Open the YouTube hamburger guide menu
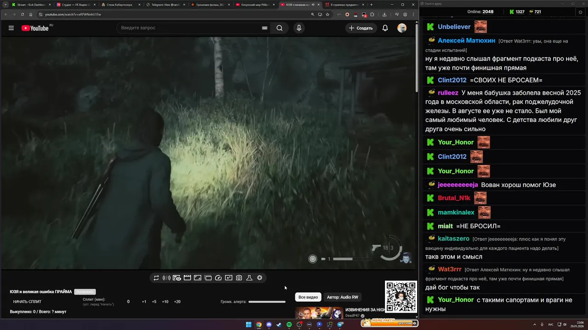Viewport: 588px width, 330px height. click(x=11, y=28)
